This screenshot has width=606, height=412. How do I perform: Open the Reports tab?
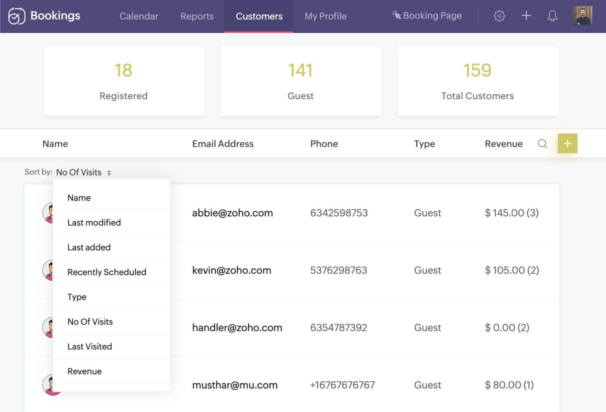click(x=197, y=16)
